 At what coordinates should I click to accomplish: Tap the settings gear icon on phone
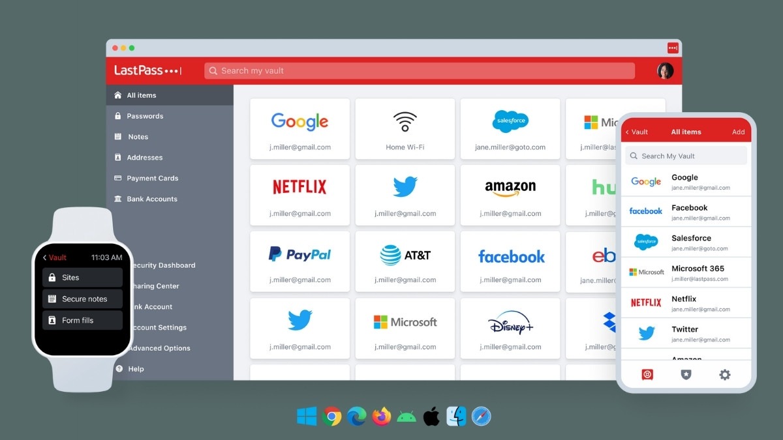(x=725, y=375)
